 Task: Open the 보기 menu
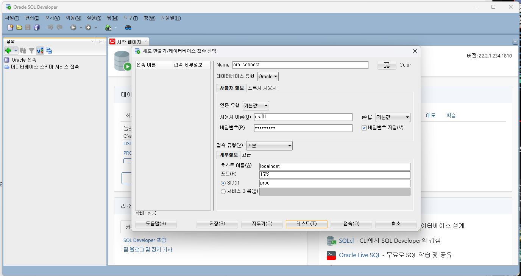point(53,18)
